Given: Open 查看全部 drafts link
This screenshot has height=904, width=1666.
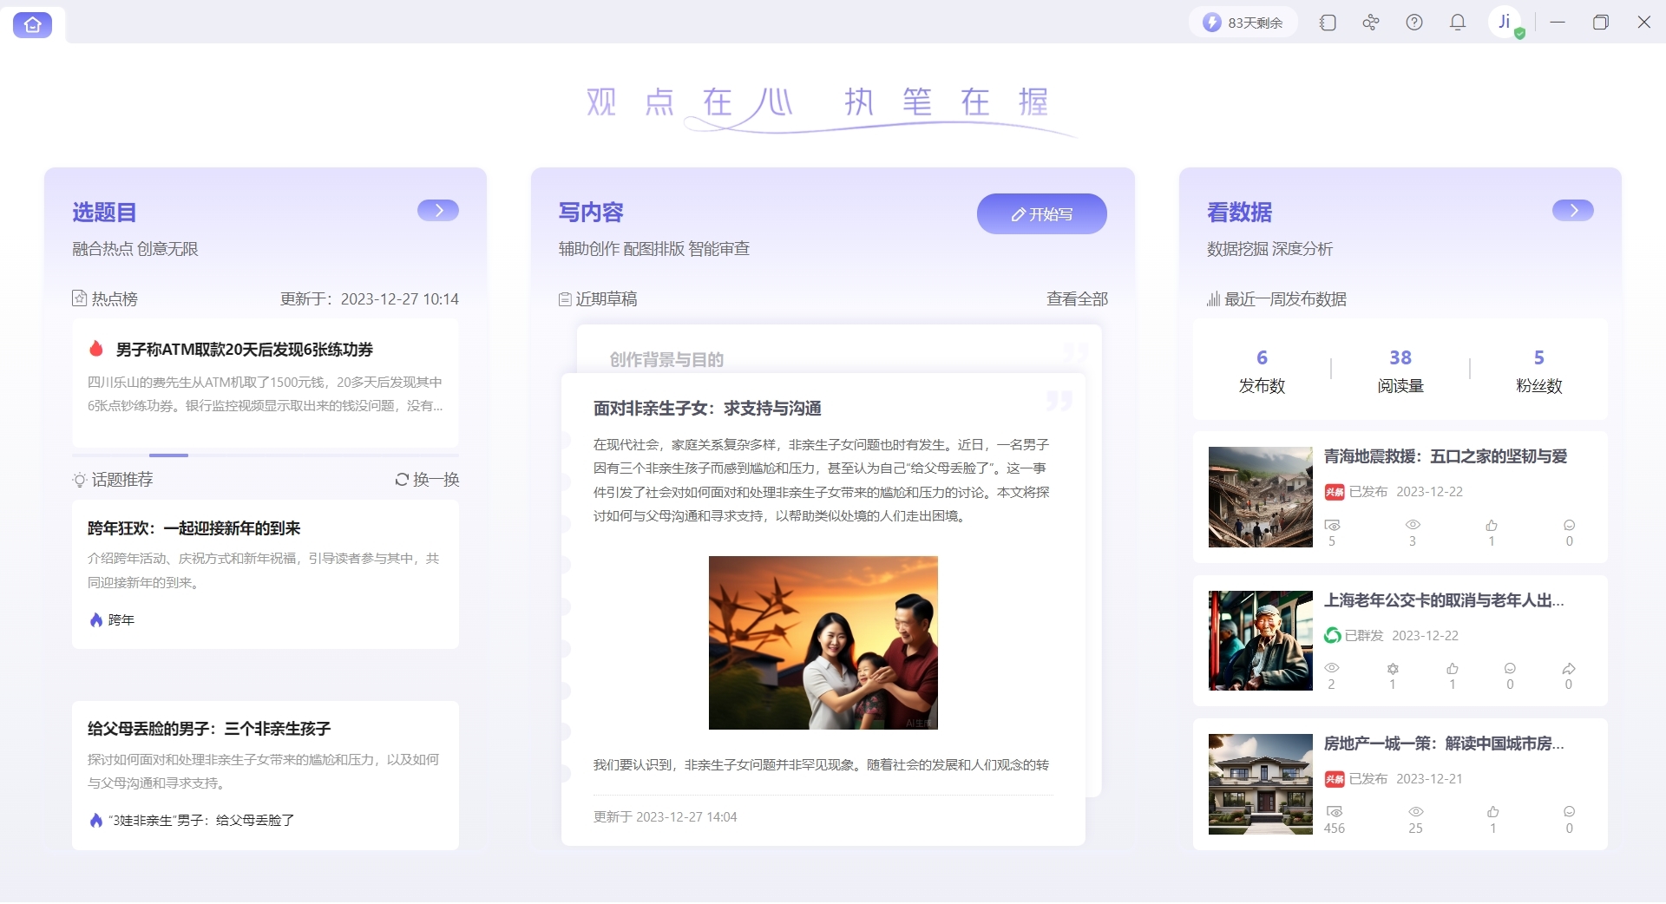Looking at the screenshot, I should [x=1077, y=299].
